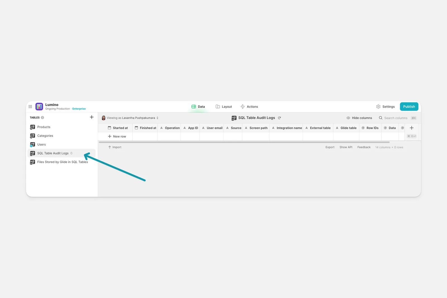Click the Export link
Viewport: 447px width, 298px height.
(330, 147)
